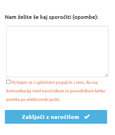115x135 pixels.
Task: Tick the 'Strinjam se s splošnimi pogoji' checkbox
Action: pos(8,82)
